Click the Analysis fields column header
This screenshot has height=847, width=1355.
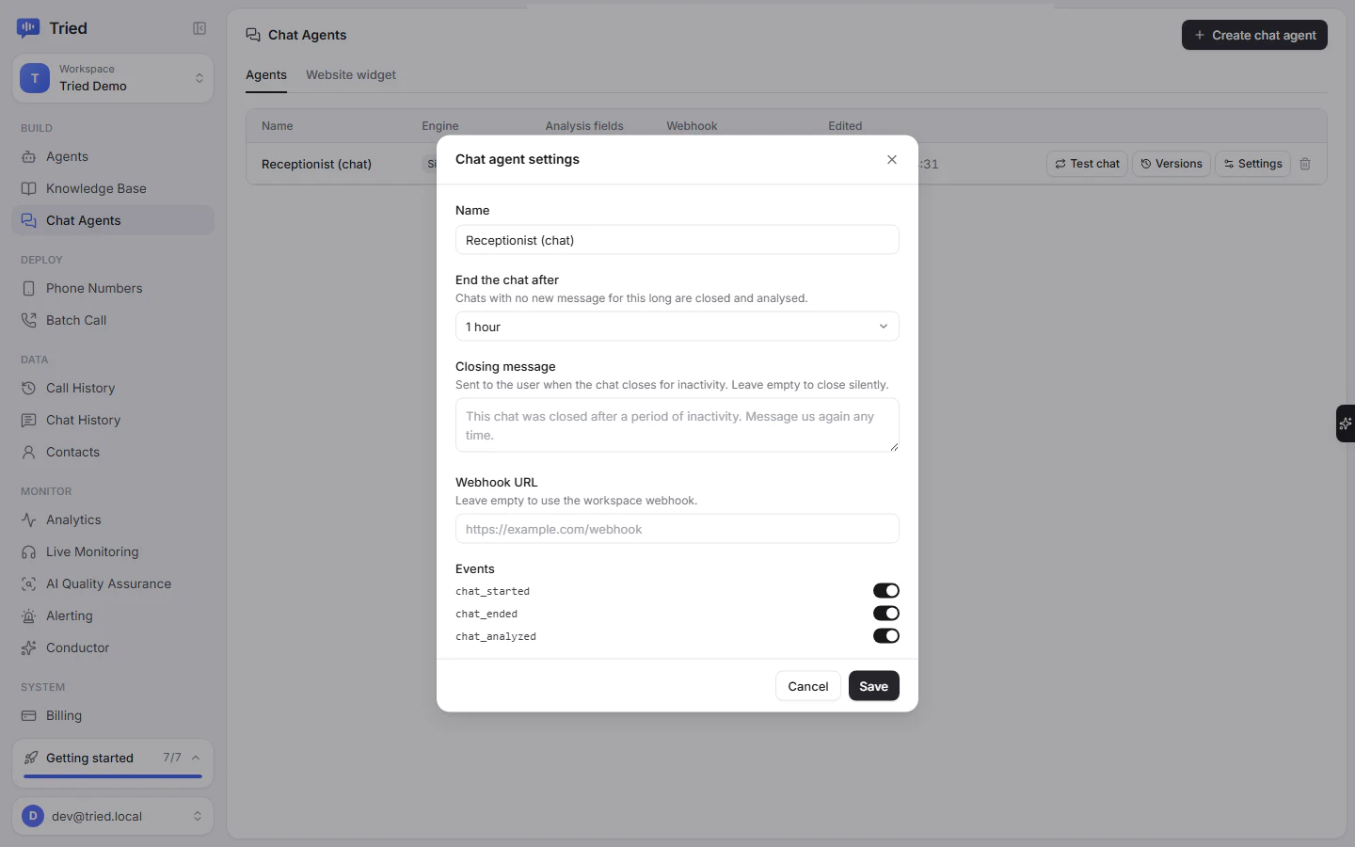click(584, 126)
